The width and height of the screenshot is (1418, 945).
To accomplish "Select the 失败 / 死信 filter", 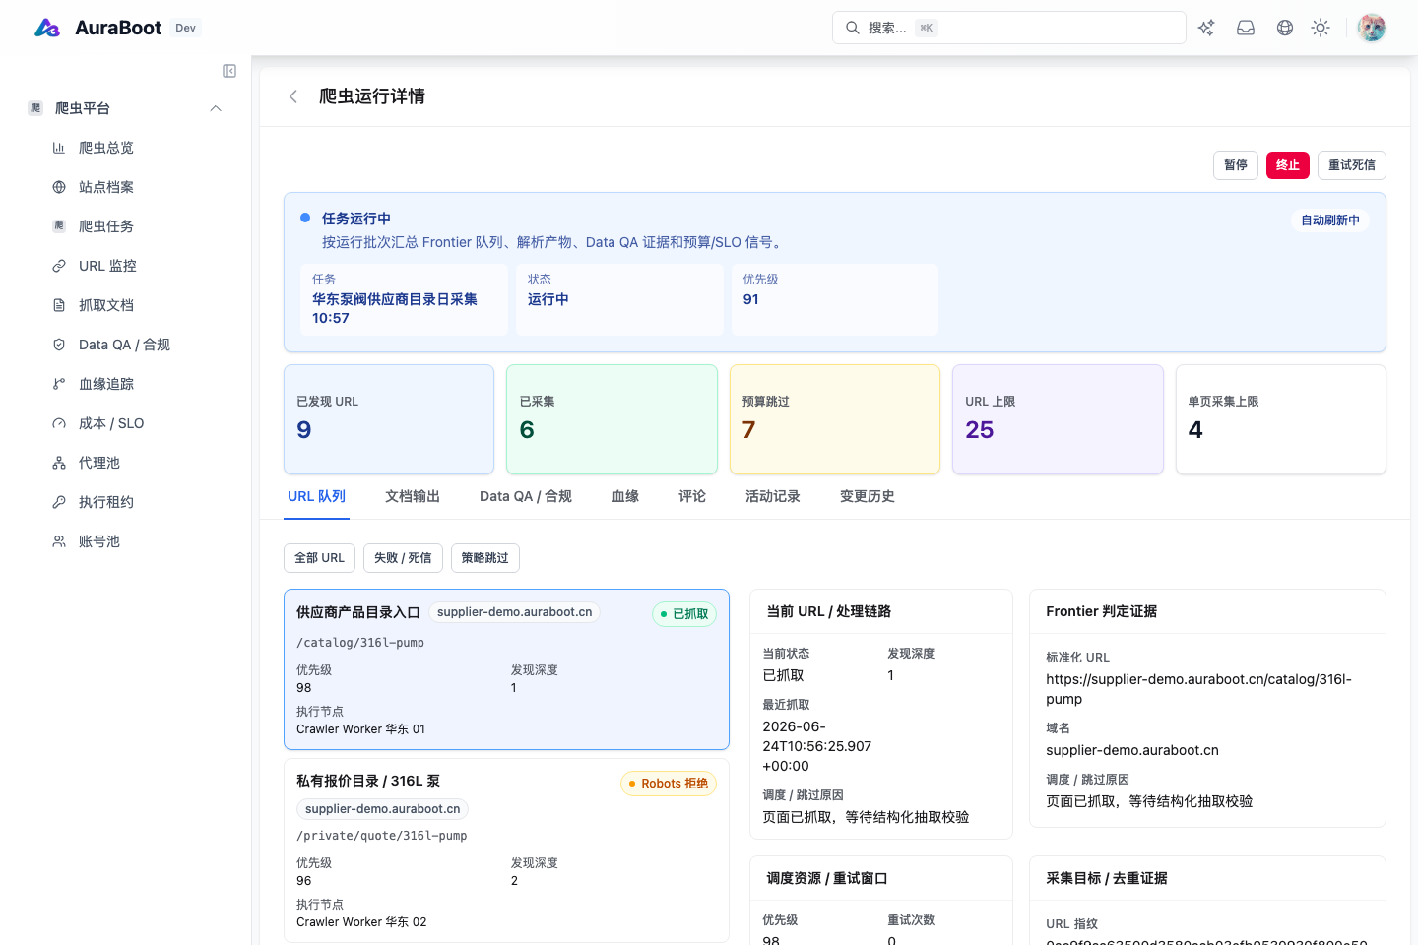I will click(403, 558).
